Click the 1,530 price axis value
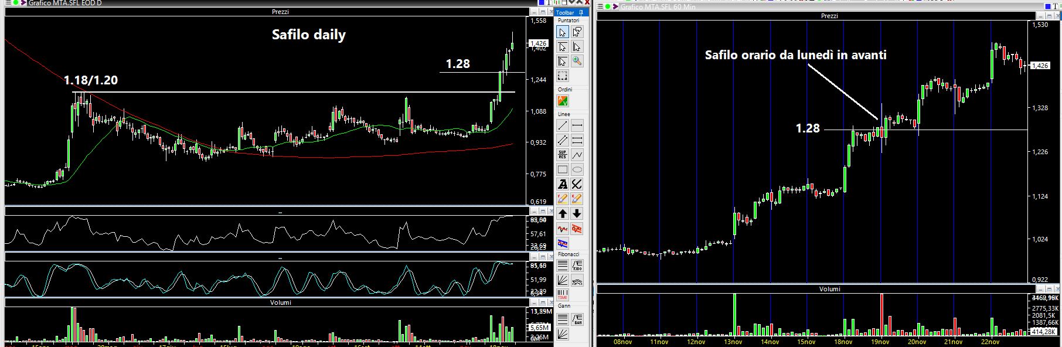The width and height of the screenshot is (1062, 347). pyautogui.click(x=1040, y=25)
